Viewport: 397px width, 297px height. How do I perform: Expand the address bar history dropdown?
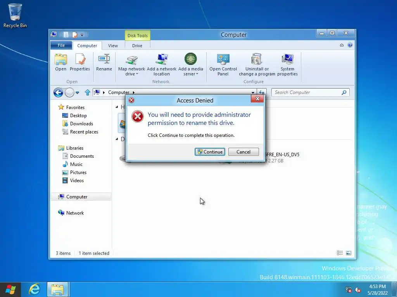click(253, 93)
